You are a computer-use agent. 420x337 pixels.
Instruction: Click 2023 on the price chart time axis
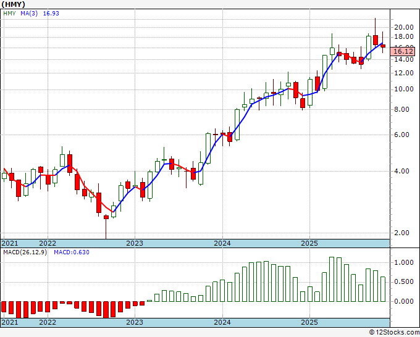135,243
